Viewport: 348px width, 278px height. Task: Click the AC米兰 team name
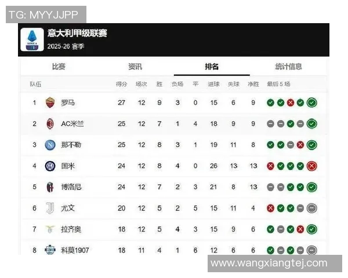(72, 124)
